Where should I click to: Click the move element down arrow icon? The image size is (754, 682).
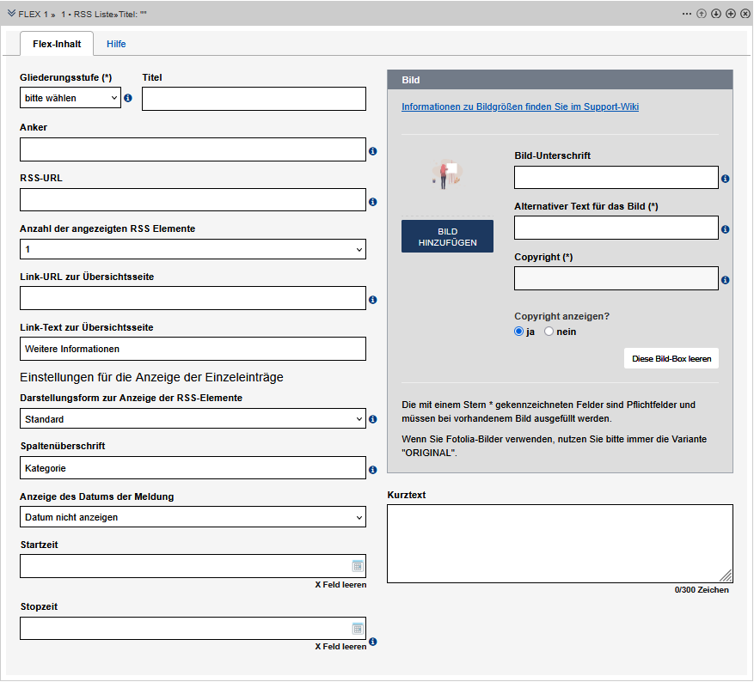click(715, 14)
